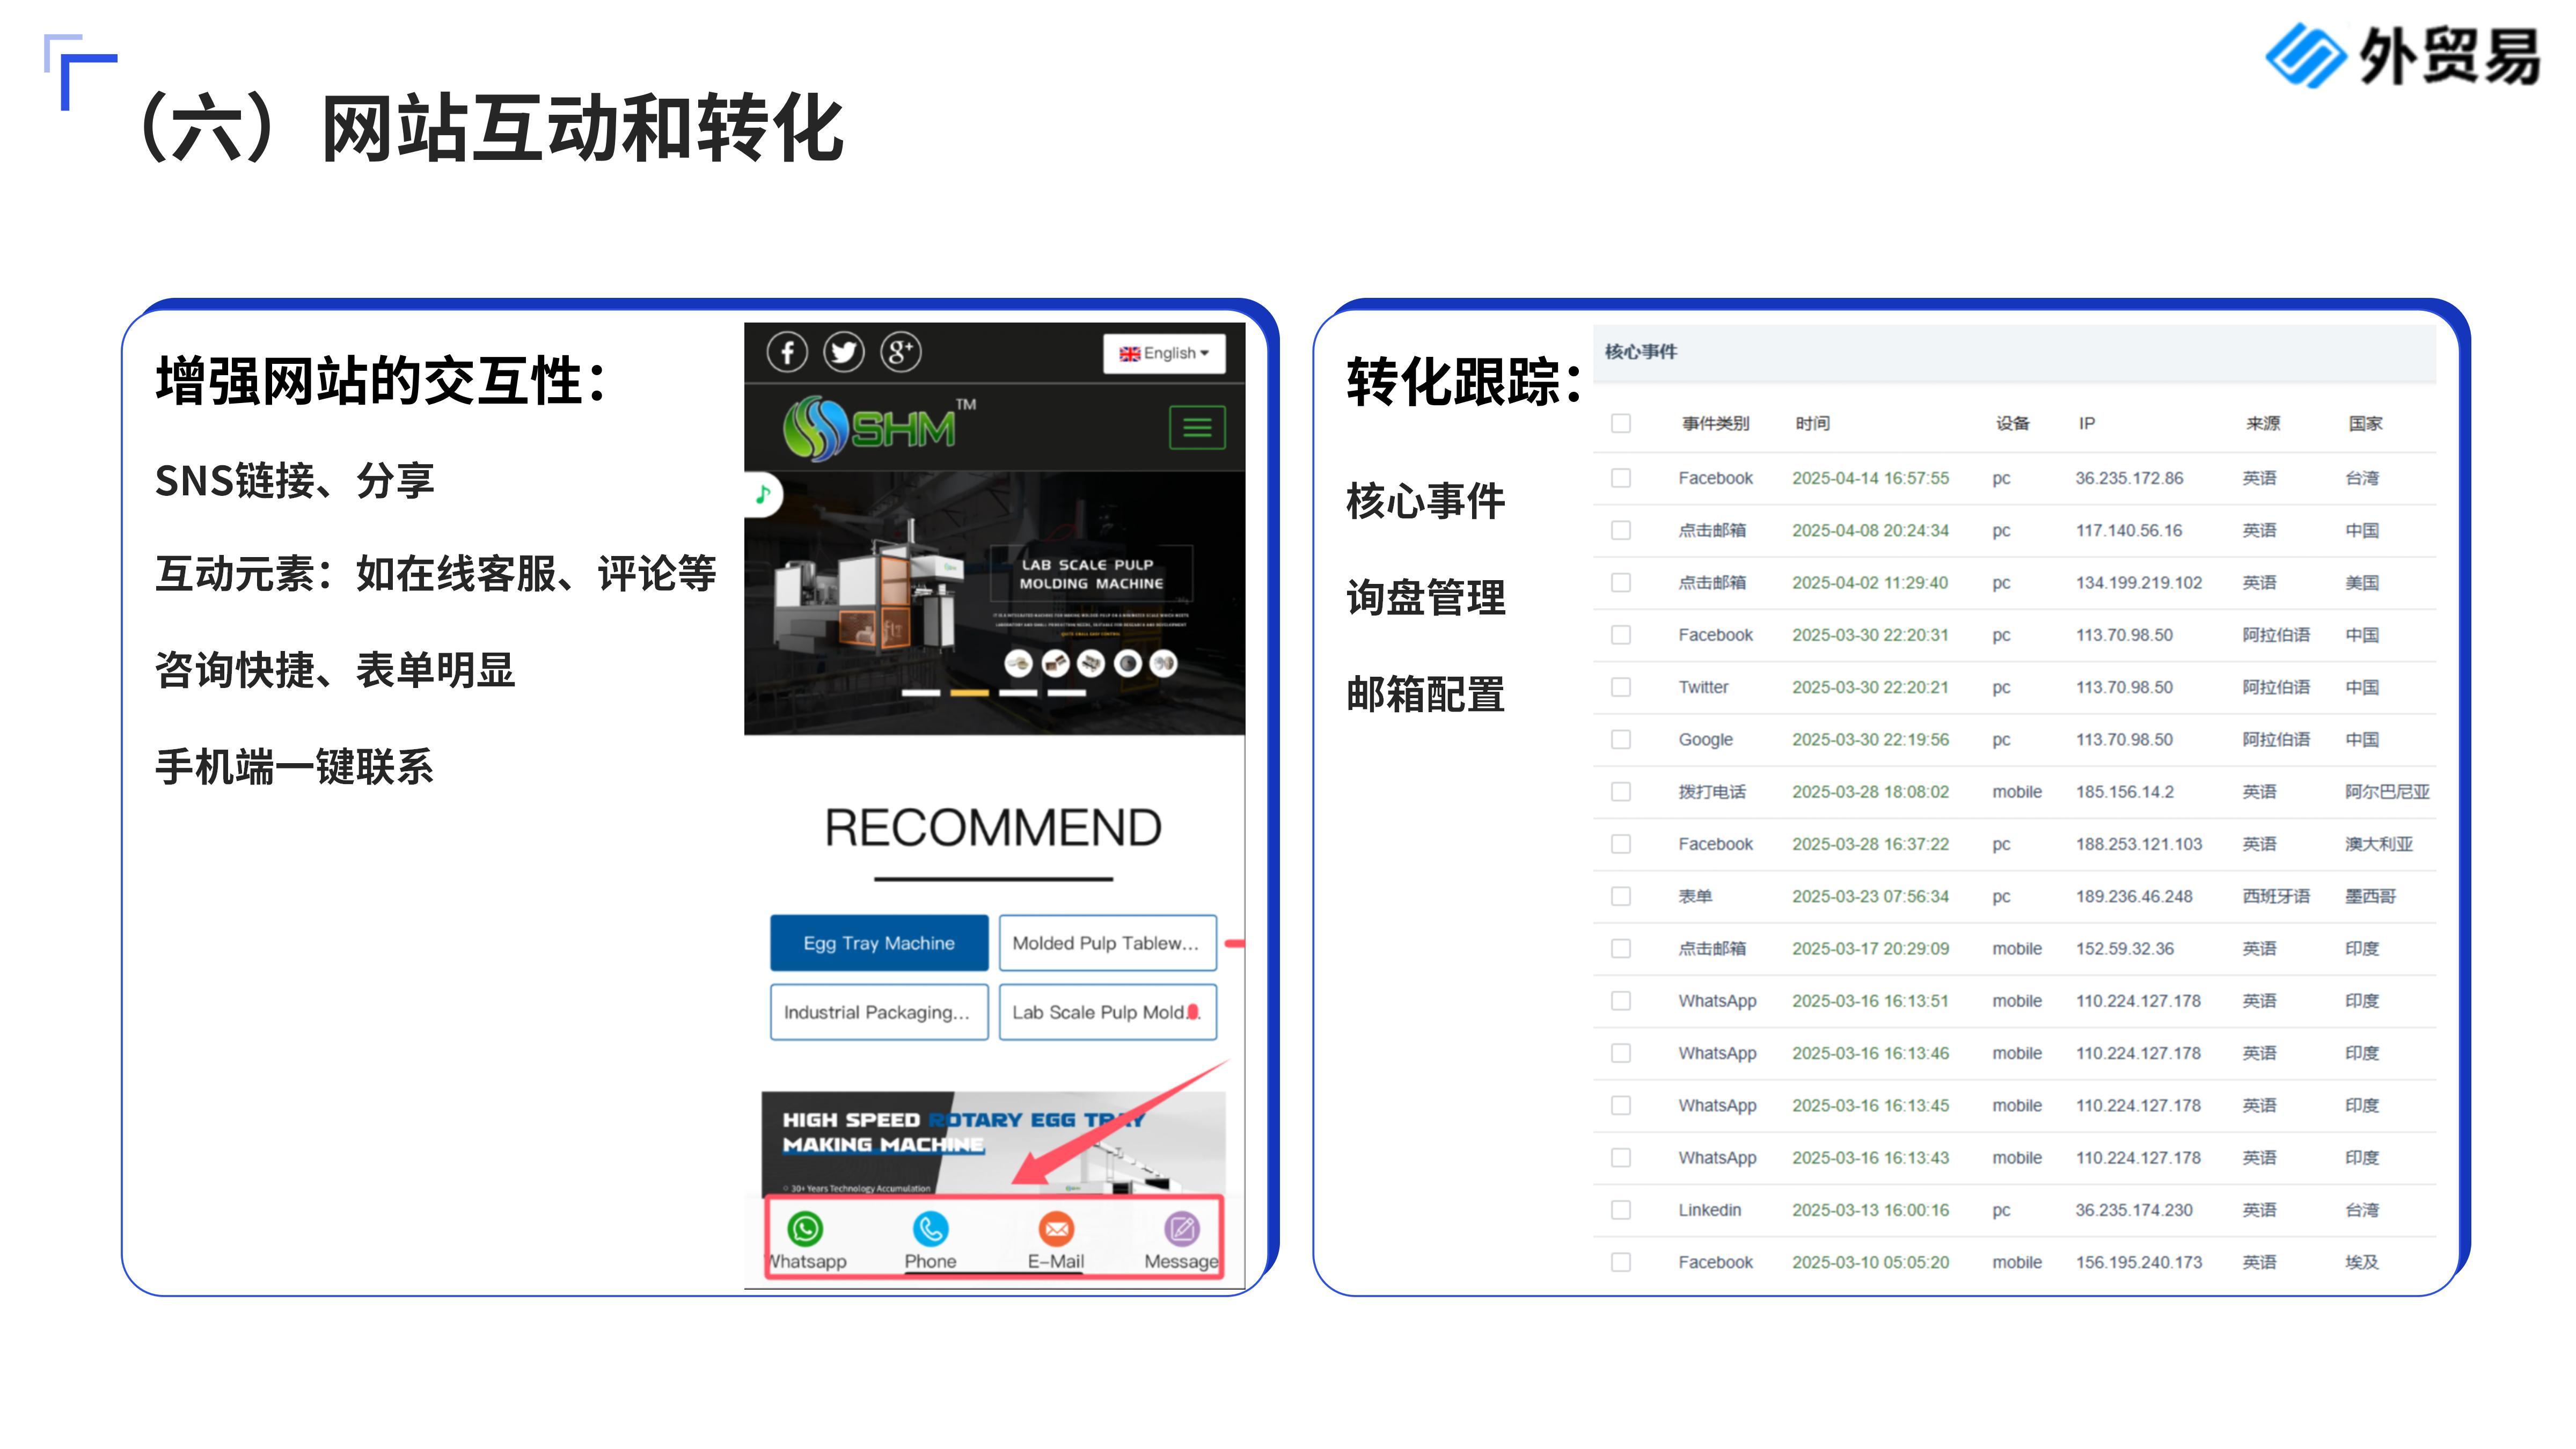Viewport: 2576px width, 1449px height.
Task: Select the first product thumbnail circle in banner
Action: tap(1018, 663)
